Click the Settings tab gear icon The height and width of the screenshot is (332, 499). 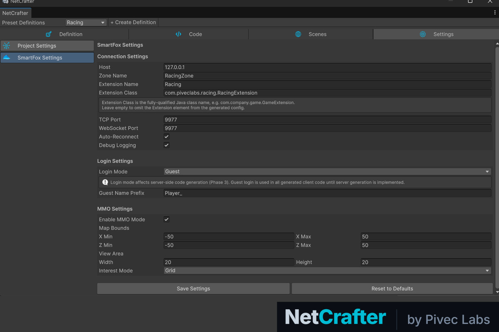(x=422, y=34)
